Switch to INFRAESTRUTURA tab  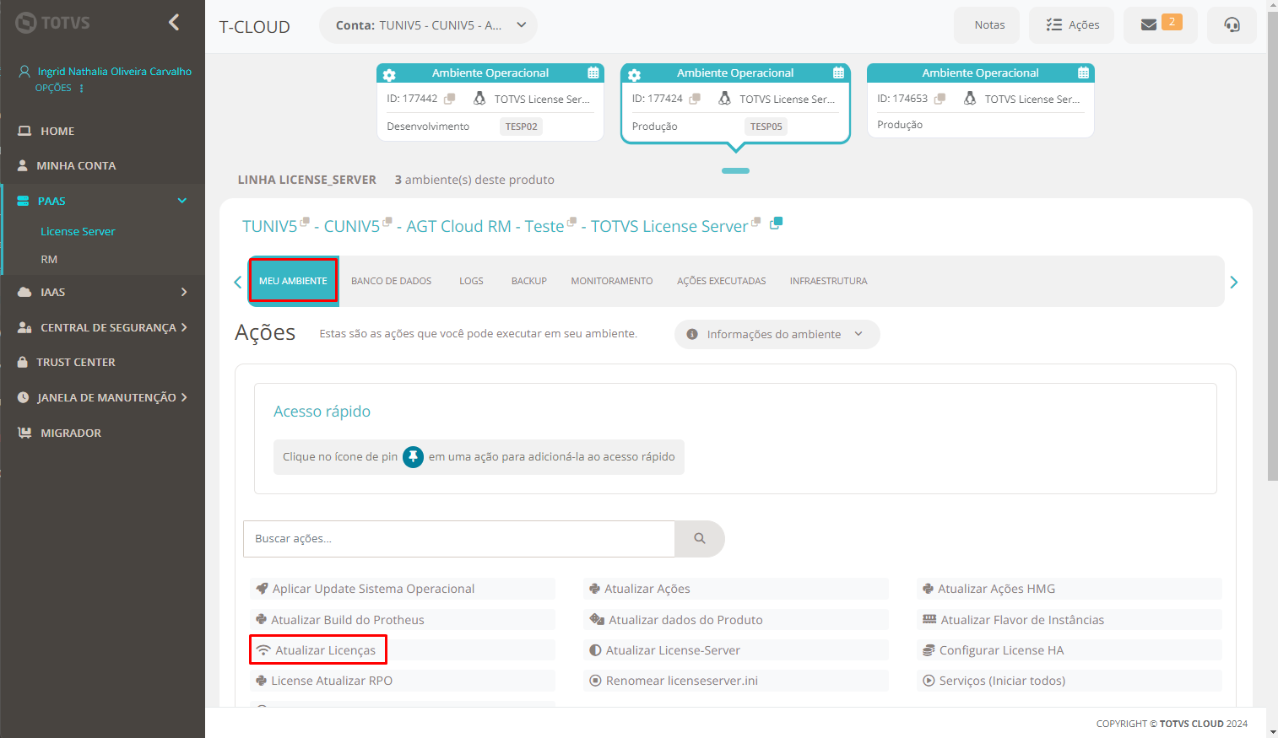click(829, 281)
